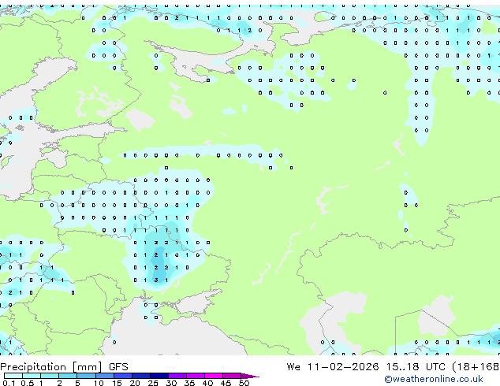The height and width of the screenshot is (386, 500).
Task: Click the '40' legend scale label
Action: (x=207, y=383)
